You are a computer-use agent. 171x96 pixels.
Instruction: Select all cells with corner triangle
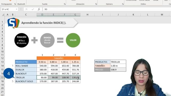click(x=3, y=15)
